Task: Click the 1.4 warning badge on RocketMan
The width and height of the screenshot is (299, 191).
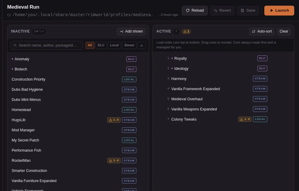Action: coord(114,160)
